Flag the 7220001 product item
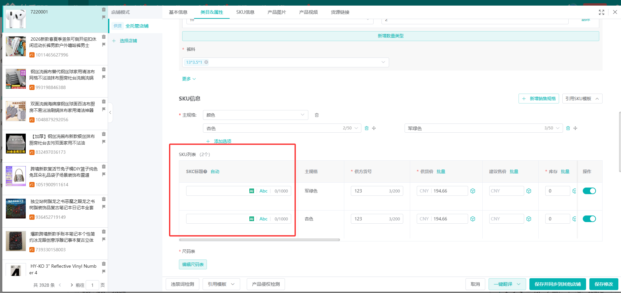 (x=104, y=17)
